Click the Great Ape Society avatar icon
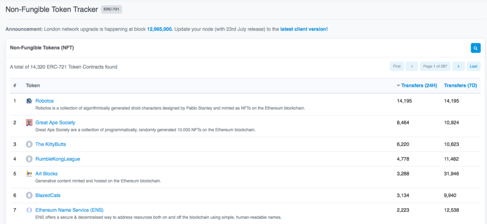Image resolution: width=487 pixels, height=224 pixels. click(x=29, y=123)
